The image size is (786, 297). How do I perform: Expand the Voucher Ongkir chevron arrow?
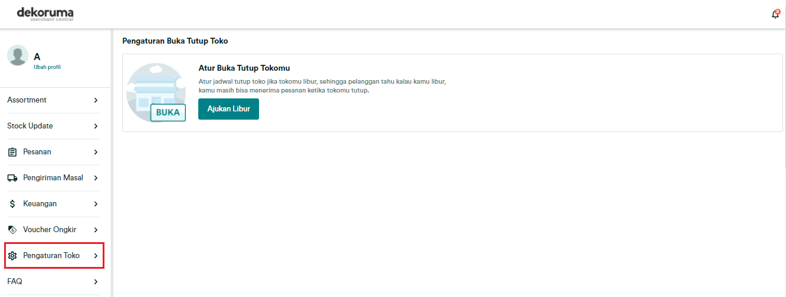click(96, 230)
